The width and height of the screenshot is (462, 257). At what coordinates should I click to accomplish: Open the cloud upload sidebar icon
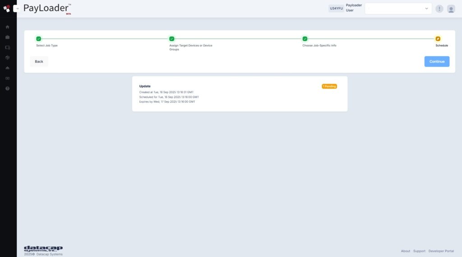tap(7, 68)
